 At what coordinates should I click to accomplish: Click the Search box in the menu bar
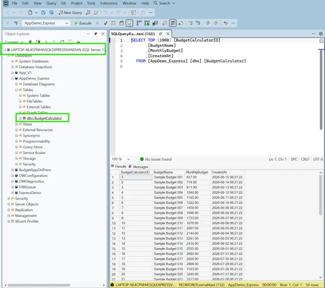164,3
